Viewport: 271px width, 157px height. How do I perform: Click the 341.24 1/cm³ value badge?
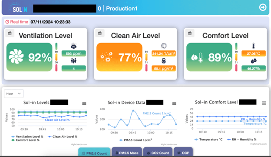click(x=164, y=53)
